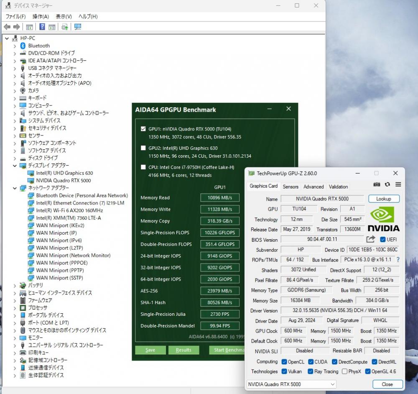Screen dimensions: 418x394
Task: Click the Forward arrow in Device Manager toolbar
Action: pyautogui.click(x=17, y=27)
